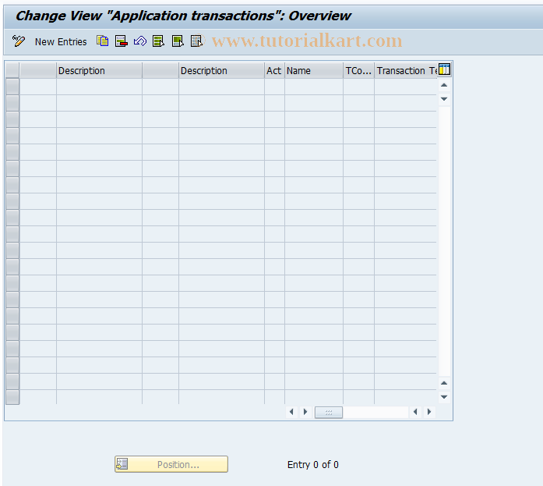
Task: Click the second Description column header
Action: [x=221, y=71]
